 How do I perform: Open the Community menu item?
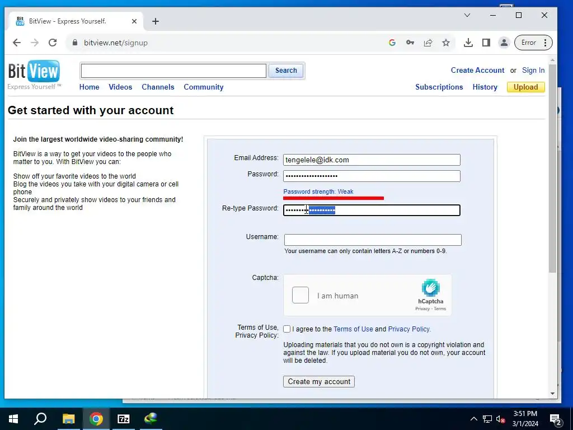204,87
